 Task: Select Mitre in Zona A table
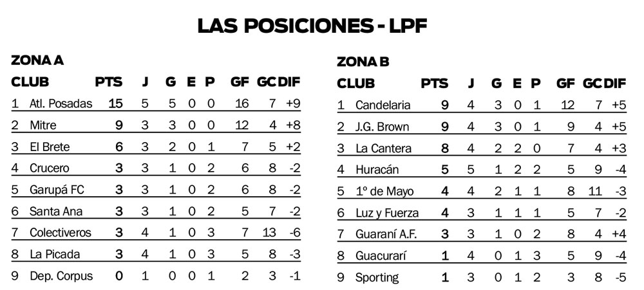point(43,125)
